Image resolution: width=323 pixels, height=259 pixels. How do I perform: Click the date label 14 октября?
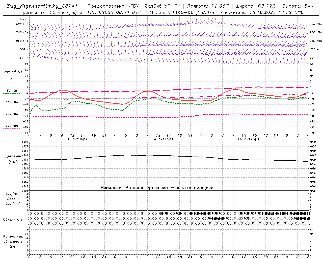pos(163,139)
